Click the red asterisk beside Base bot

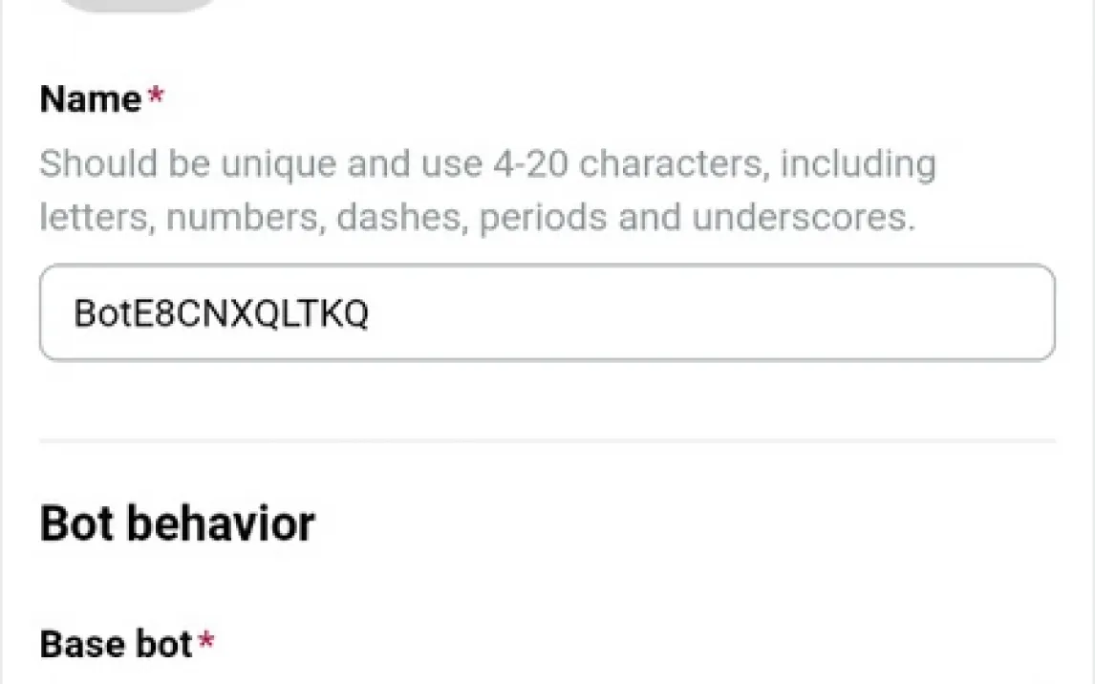coord(204,640)
